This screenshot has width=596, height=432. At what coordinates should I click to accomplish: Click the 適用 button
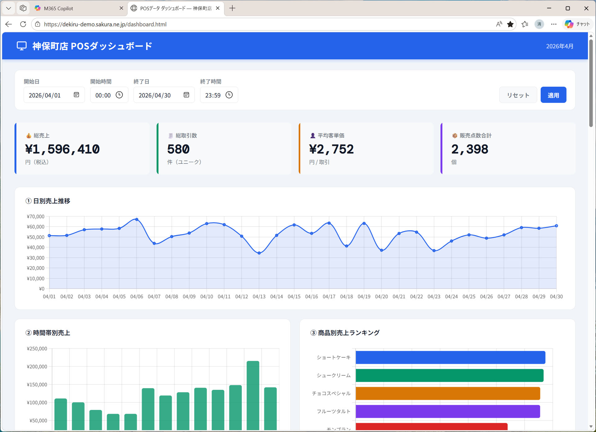pos(553,95)
